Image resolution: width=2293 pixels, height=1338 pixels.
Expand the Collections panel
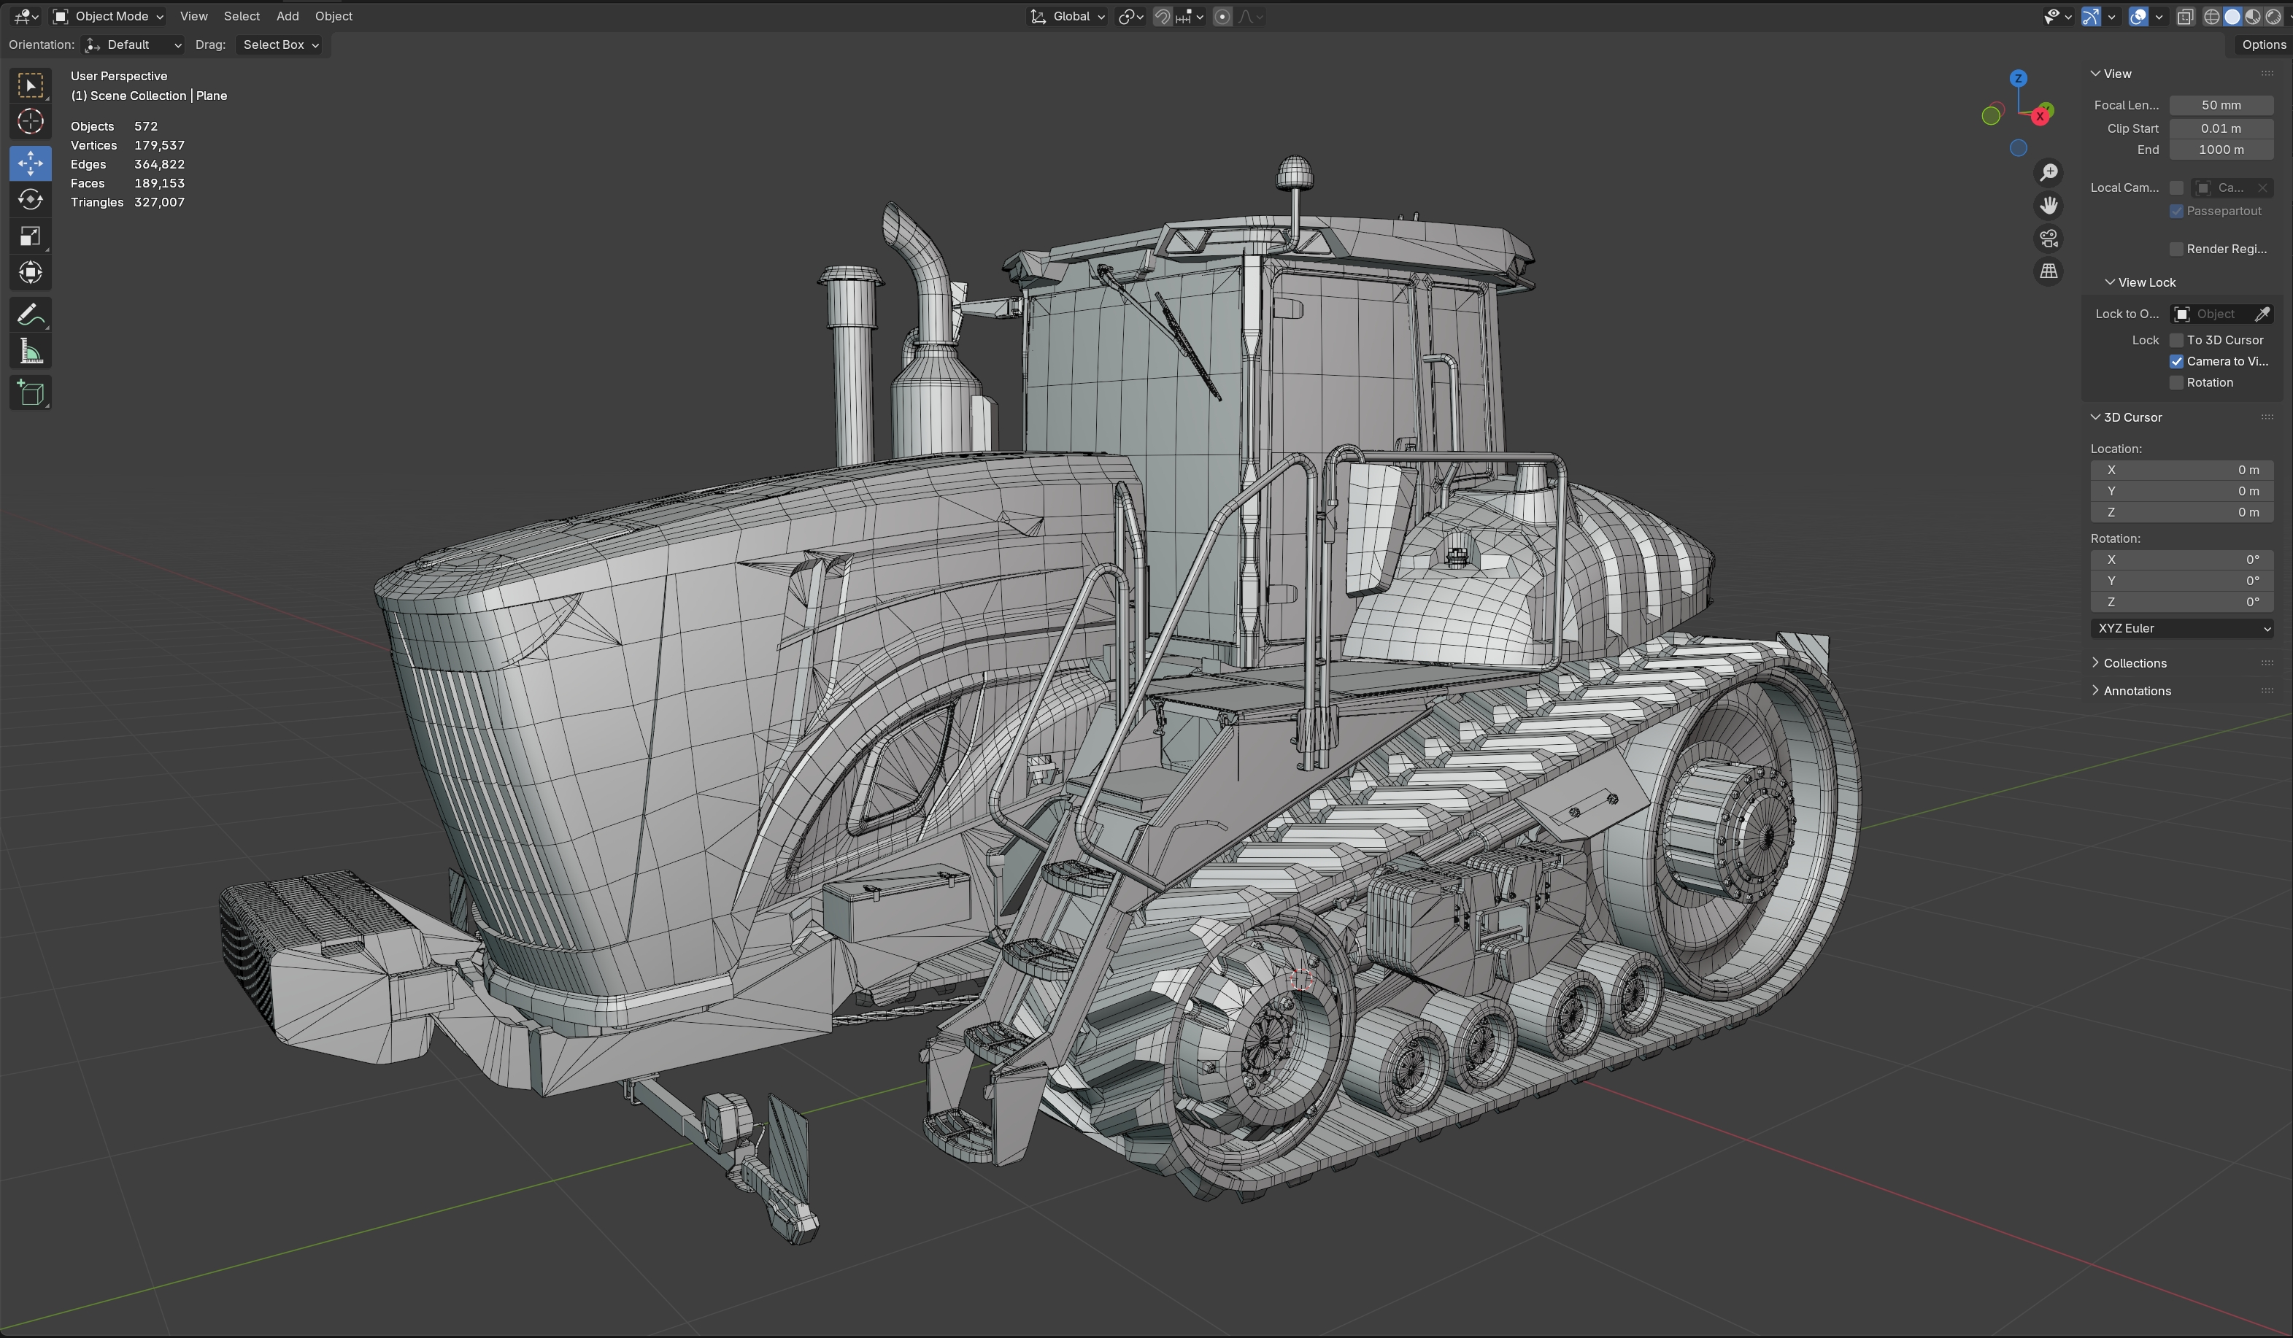click(2134, 663)
